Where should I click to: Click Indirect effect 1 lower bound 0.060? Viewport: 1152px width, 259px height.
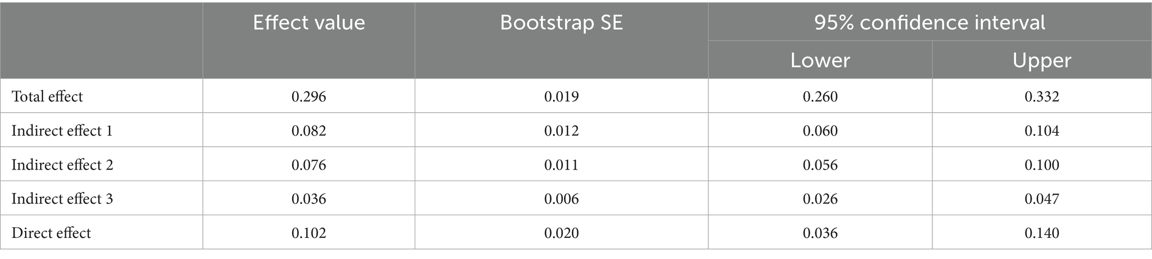pyautogui.click(x=820, y=131)
